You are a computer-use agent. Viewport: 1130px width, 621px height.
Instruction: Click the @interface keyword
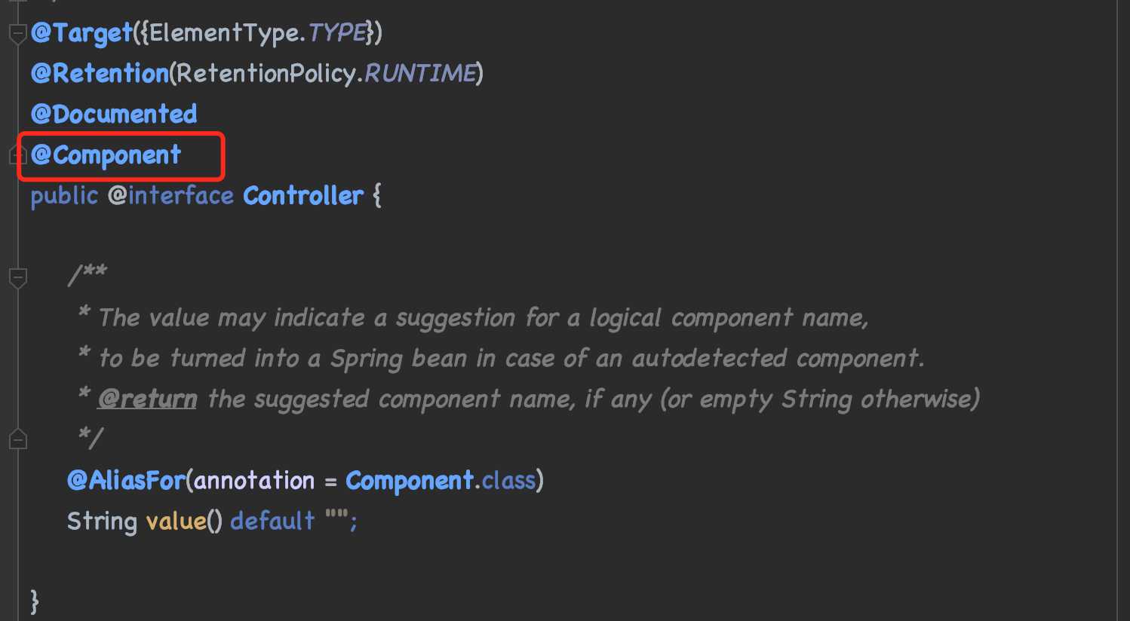pos(170,196)
